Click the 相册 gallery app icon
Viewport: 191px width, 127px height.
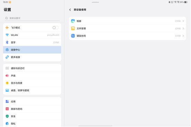[x=73, y=21]
